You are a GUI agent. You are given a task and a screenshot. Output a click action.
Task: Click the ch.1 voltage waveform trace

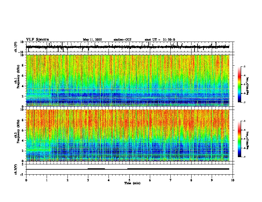pos(128,47)
